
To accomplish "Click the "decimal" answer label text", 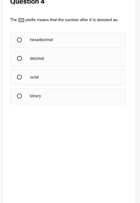I will (37, 58).
